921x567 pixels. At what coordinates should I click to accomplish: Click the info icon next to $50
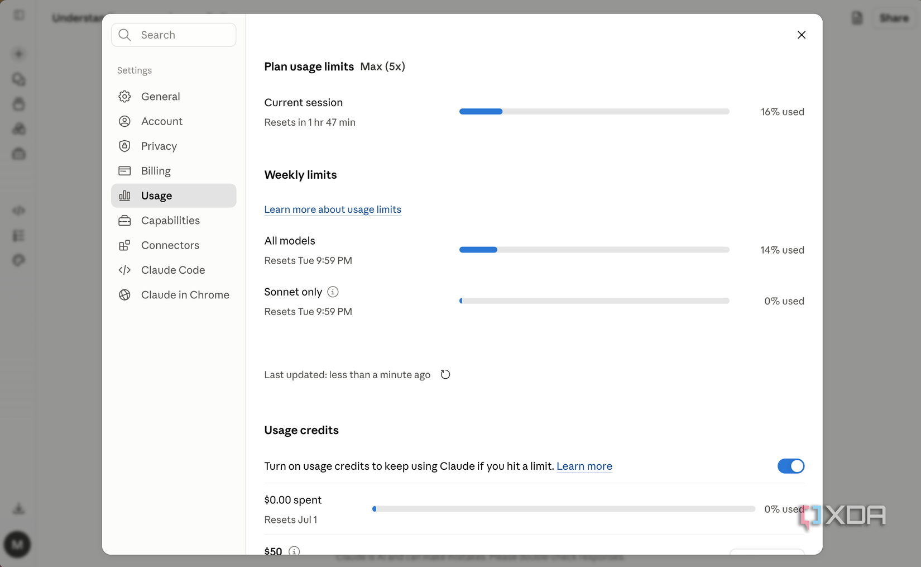pyautogui.click(x=294, y=551)
